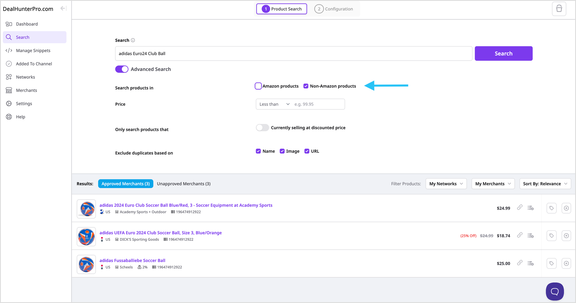This screenshot has width=576, height=303.
Task: Click the Help lifebuoy icon
Action: (9, 117)
